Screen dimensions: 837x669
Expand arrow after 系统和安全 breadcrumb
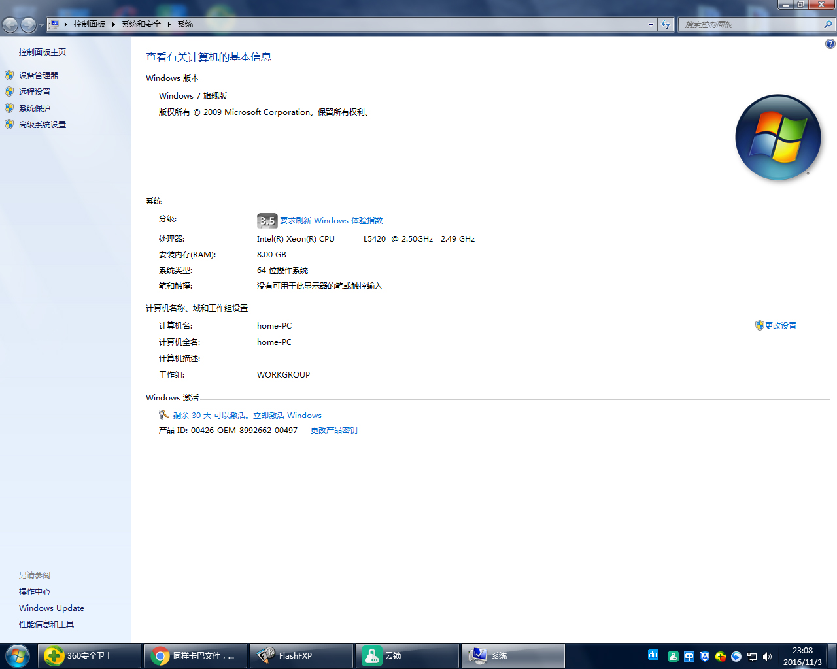169,24
